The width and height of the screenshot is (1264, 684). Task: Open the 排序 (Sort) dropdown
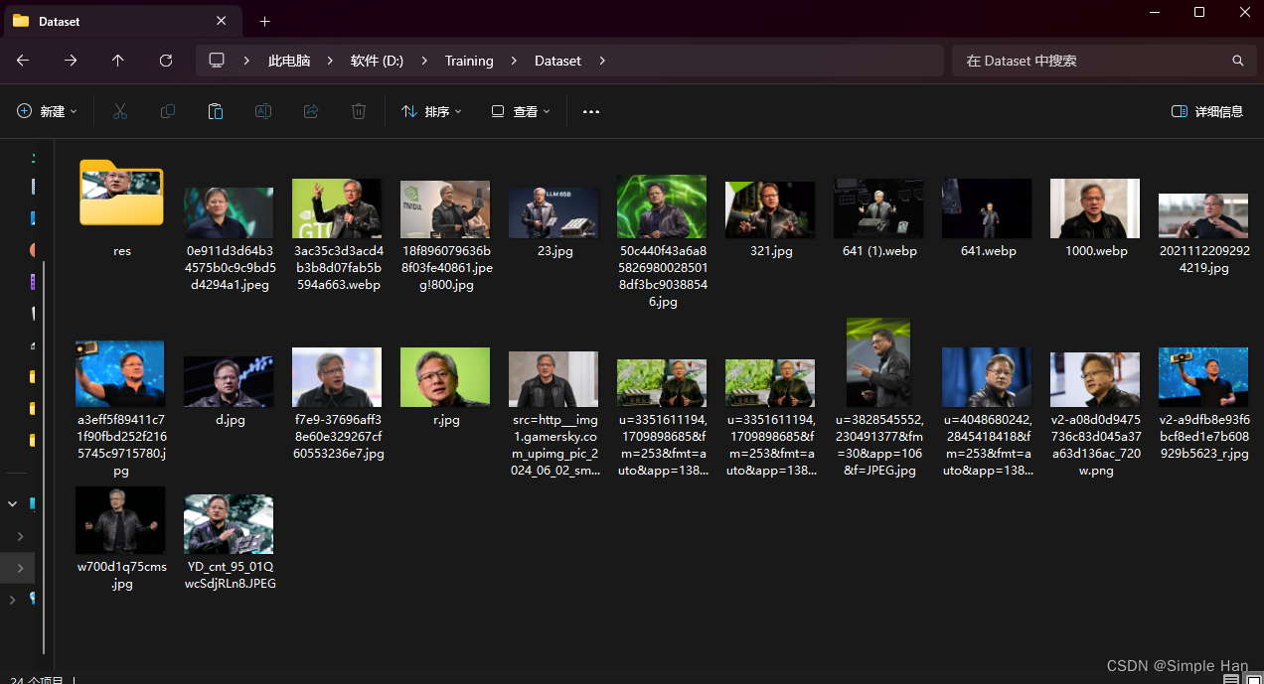pyautogui.click(x=431, y=111)
